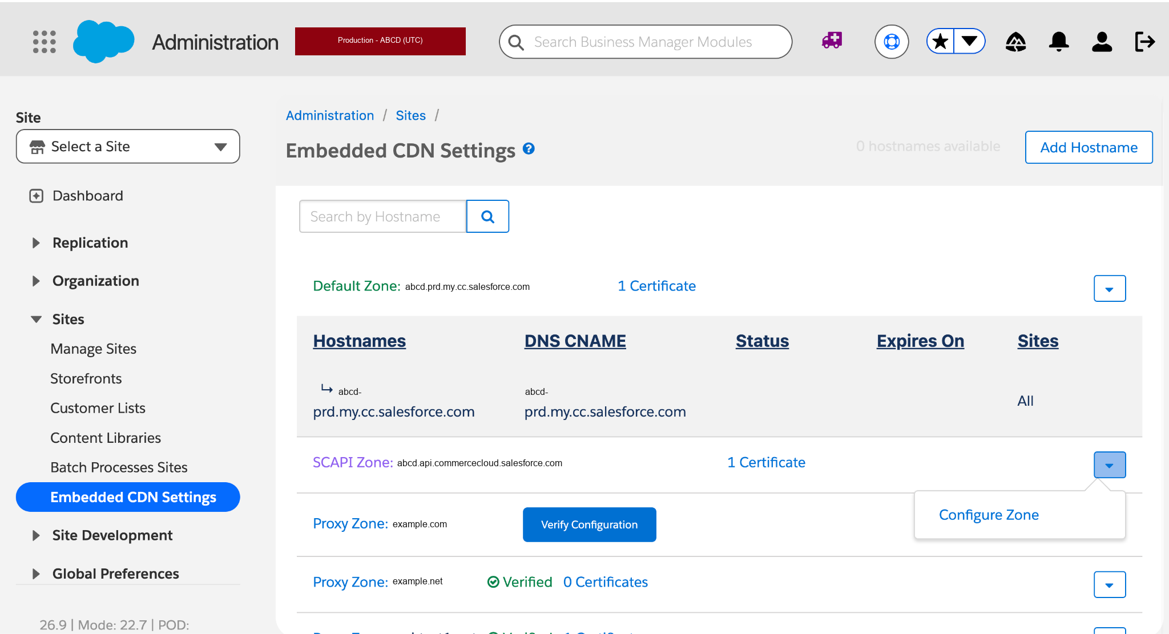
Task: Select Configure Zone from the menu
Action: coord(989,515)
